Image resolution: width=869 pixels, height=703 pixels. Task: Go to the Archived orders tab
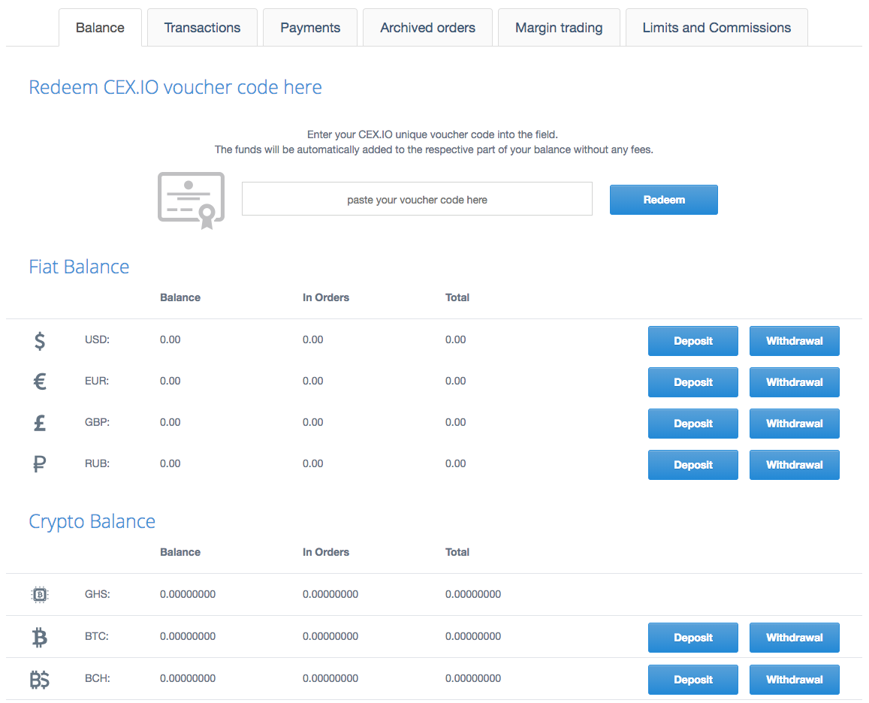click(x=427, y=28)
